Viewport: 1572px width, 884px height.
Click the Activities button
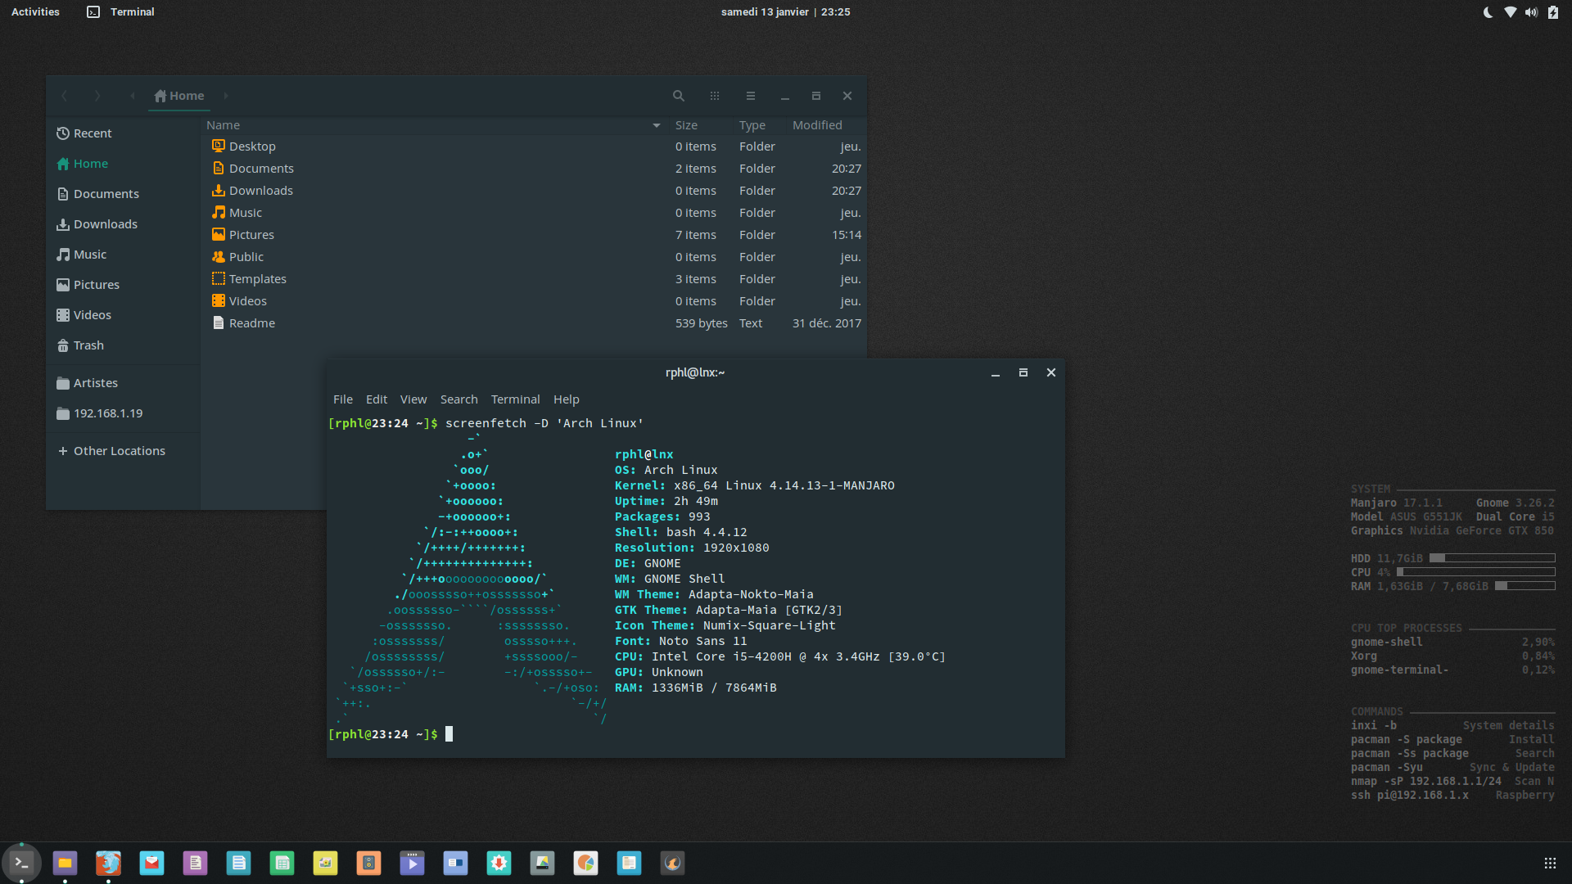35,12
